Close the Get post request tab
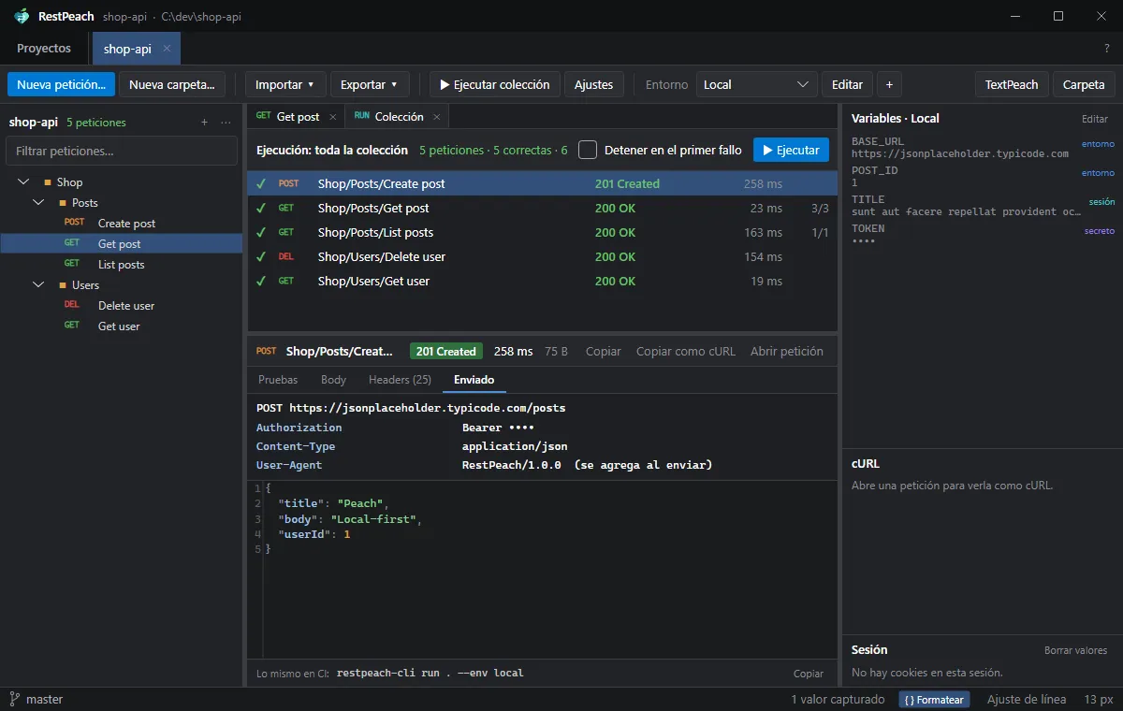1123x711 pixels. (332, 117)
